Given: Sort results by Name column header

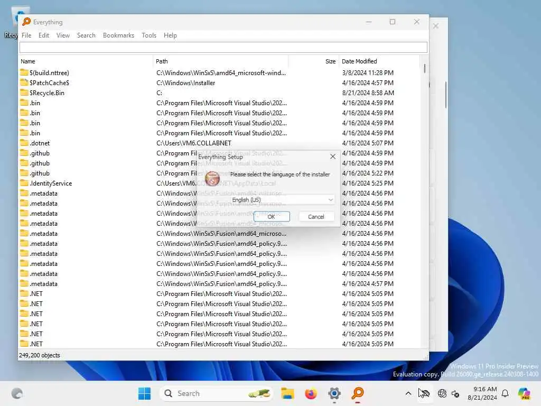Looking at the screenshot, I should point(86,61).
